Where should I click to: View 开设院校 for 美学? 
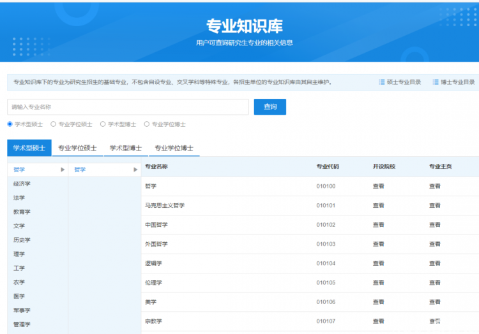pos(379,302)
